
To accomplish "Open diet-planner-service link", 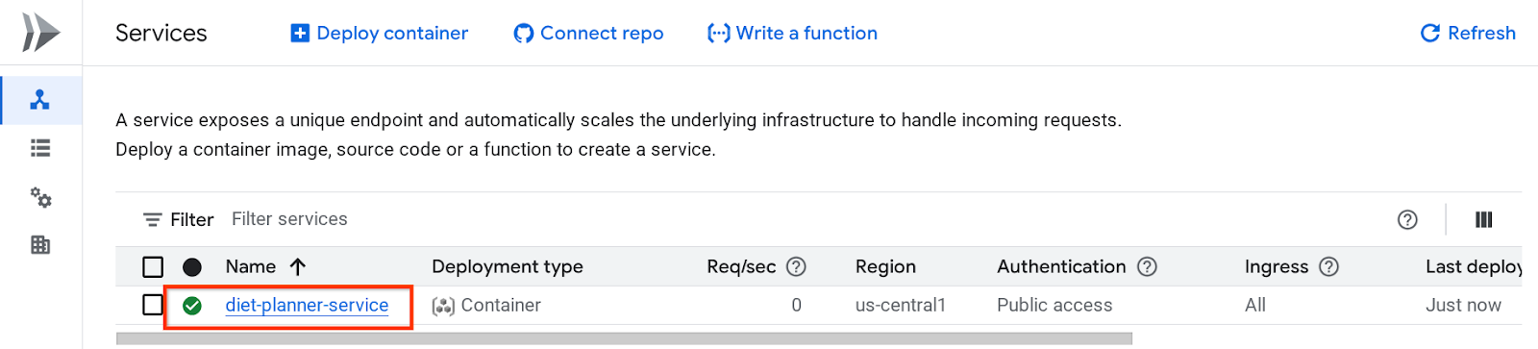I will (307, 305).
